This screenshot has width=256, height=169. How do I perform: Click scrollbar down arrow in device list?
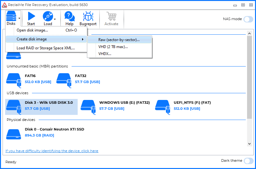(249, 144)
